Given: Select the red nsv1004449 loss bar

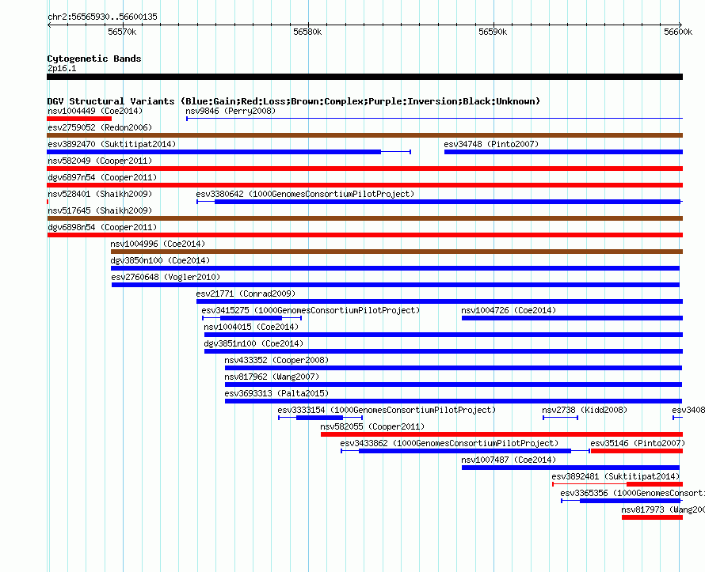Looking at the screenshot, I should point(79,119).
